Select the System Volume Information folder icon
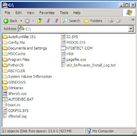The width and height of the screenshot is (137, 136). [x=5, y=77]
